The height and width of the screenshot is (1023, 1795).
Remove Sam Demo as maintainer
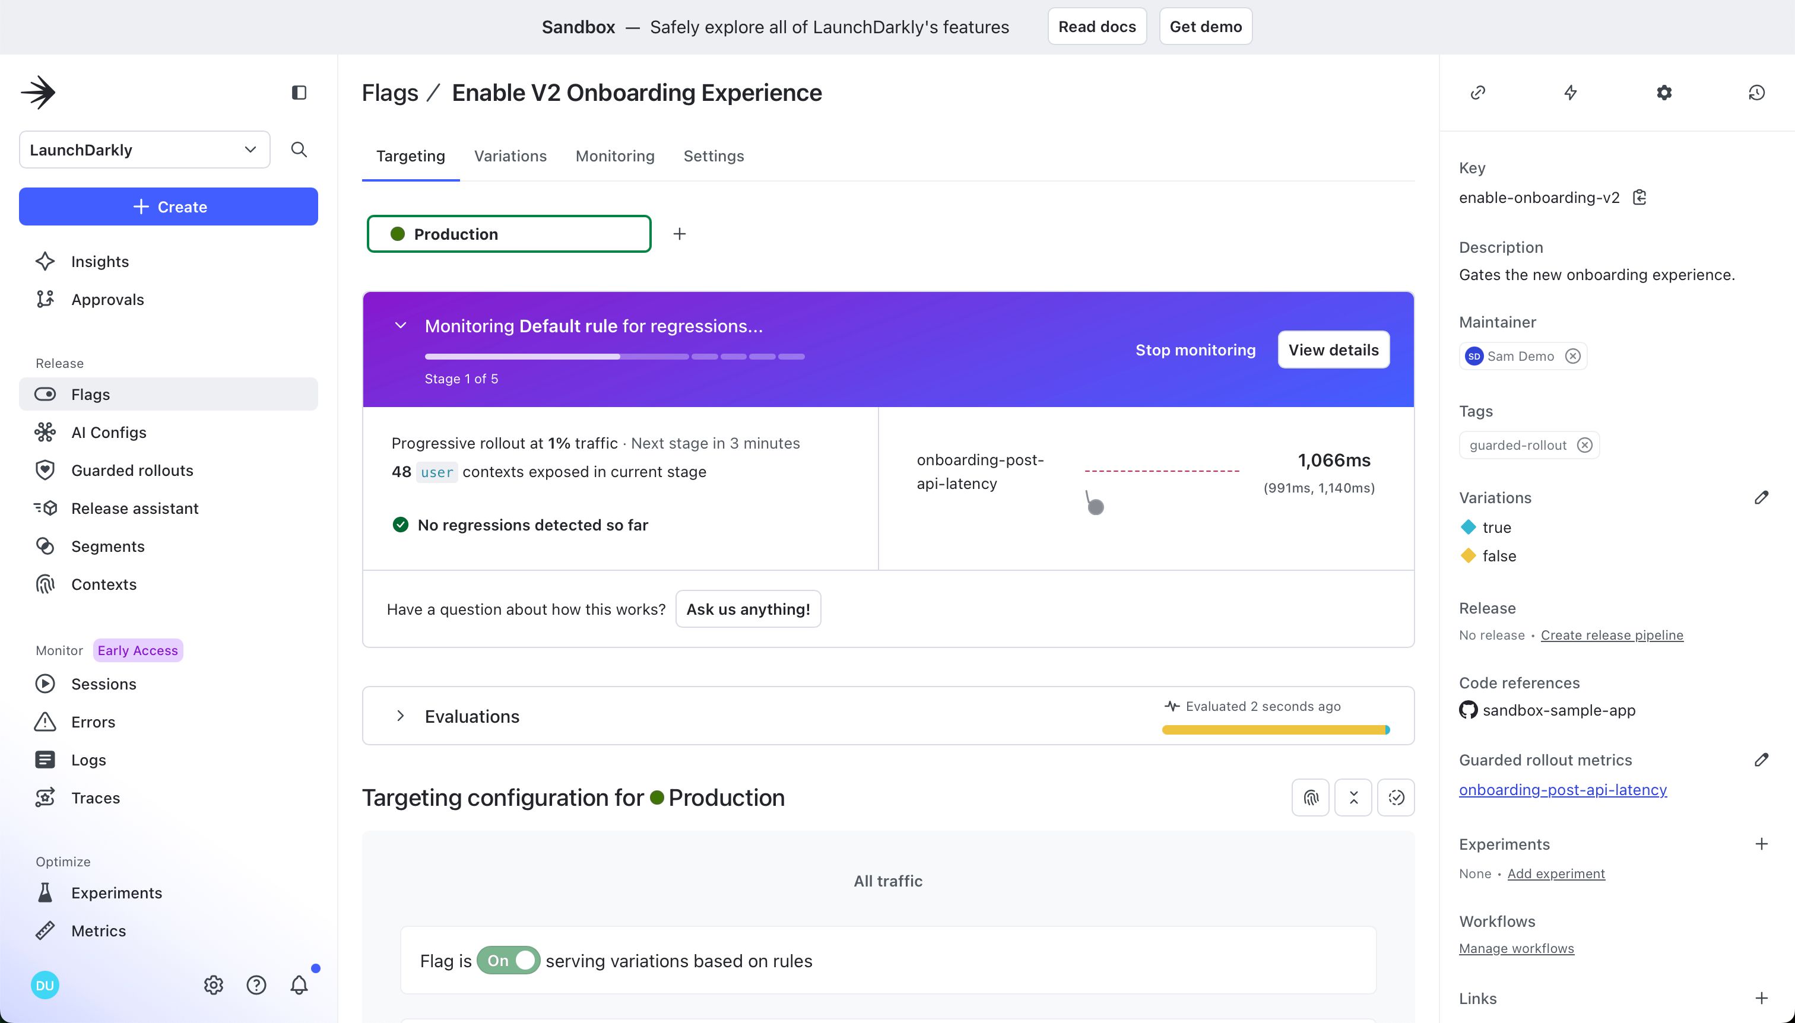(x=1573, y=356)
